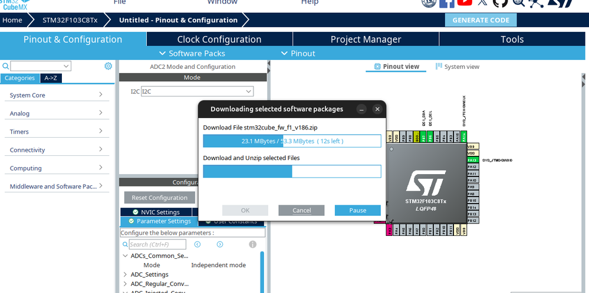Expand the Connectivity category

tap(57, 150)
